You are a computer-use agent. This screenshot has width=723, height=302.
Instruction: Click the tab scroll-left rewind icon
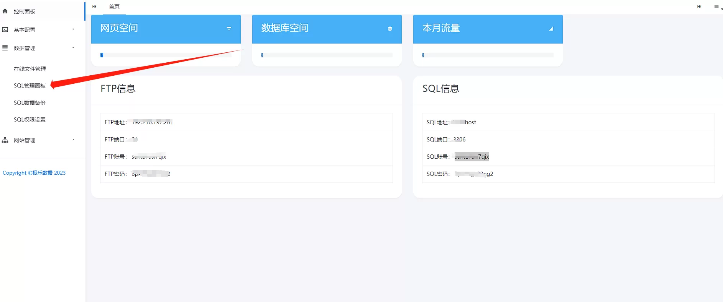[94, 6]
